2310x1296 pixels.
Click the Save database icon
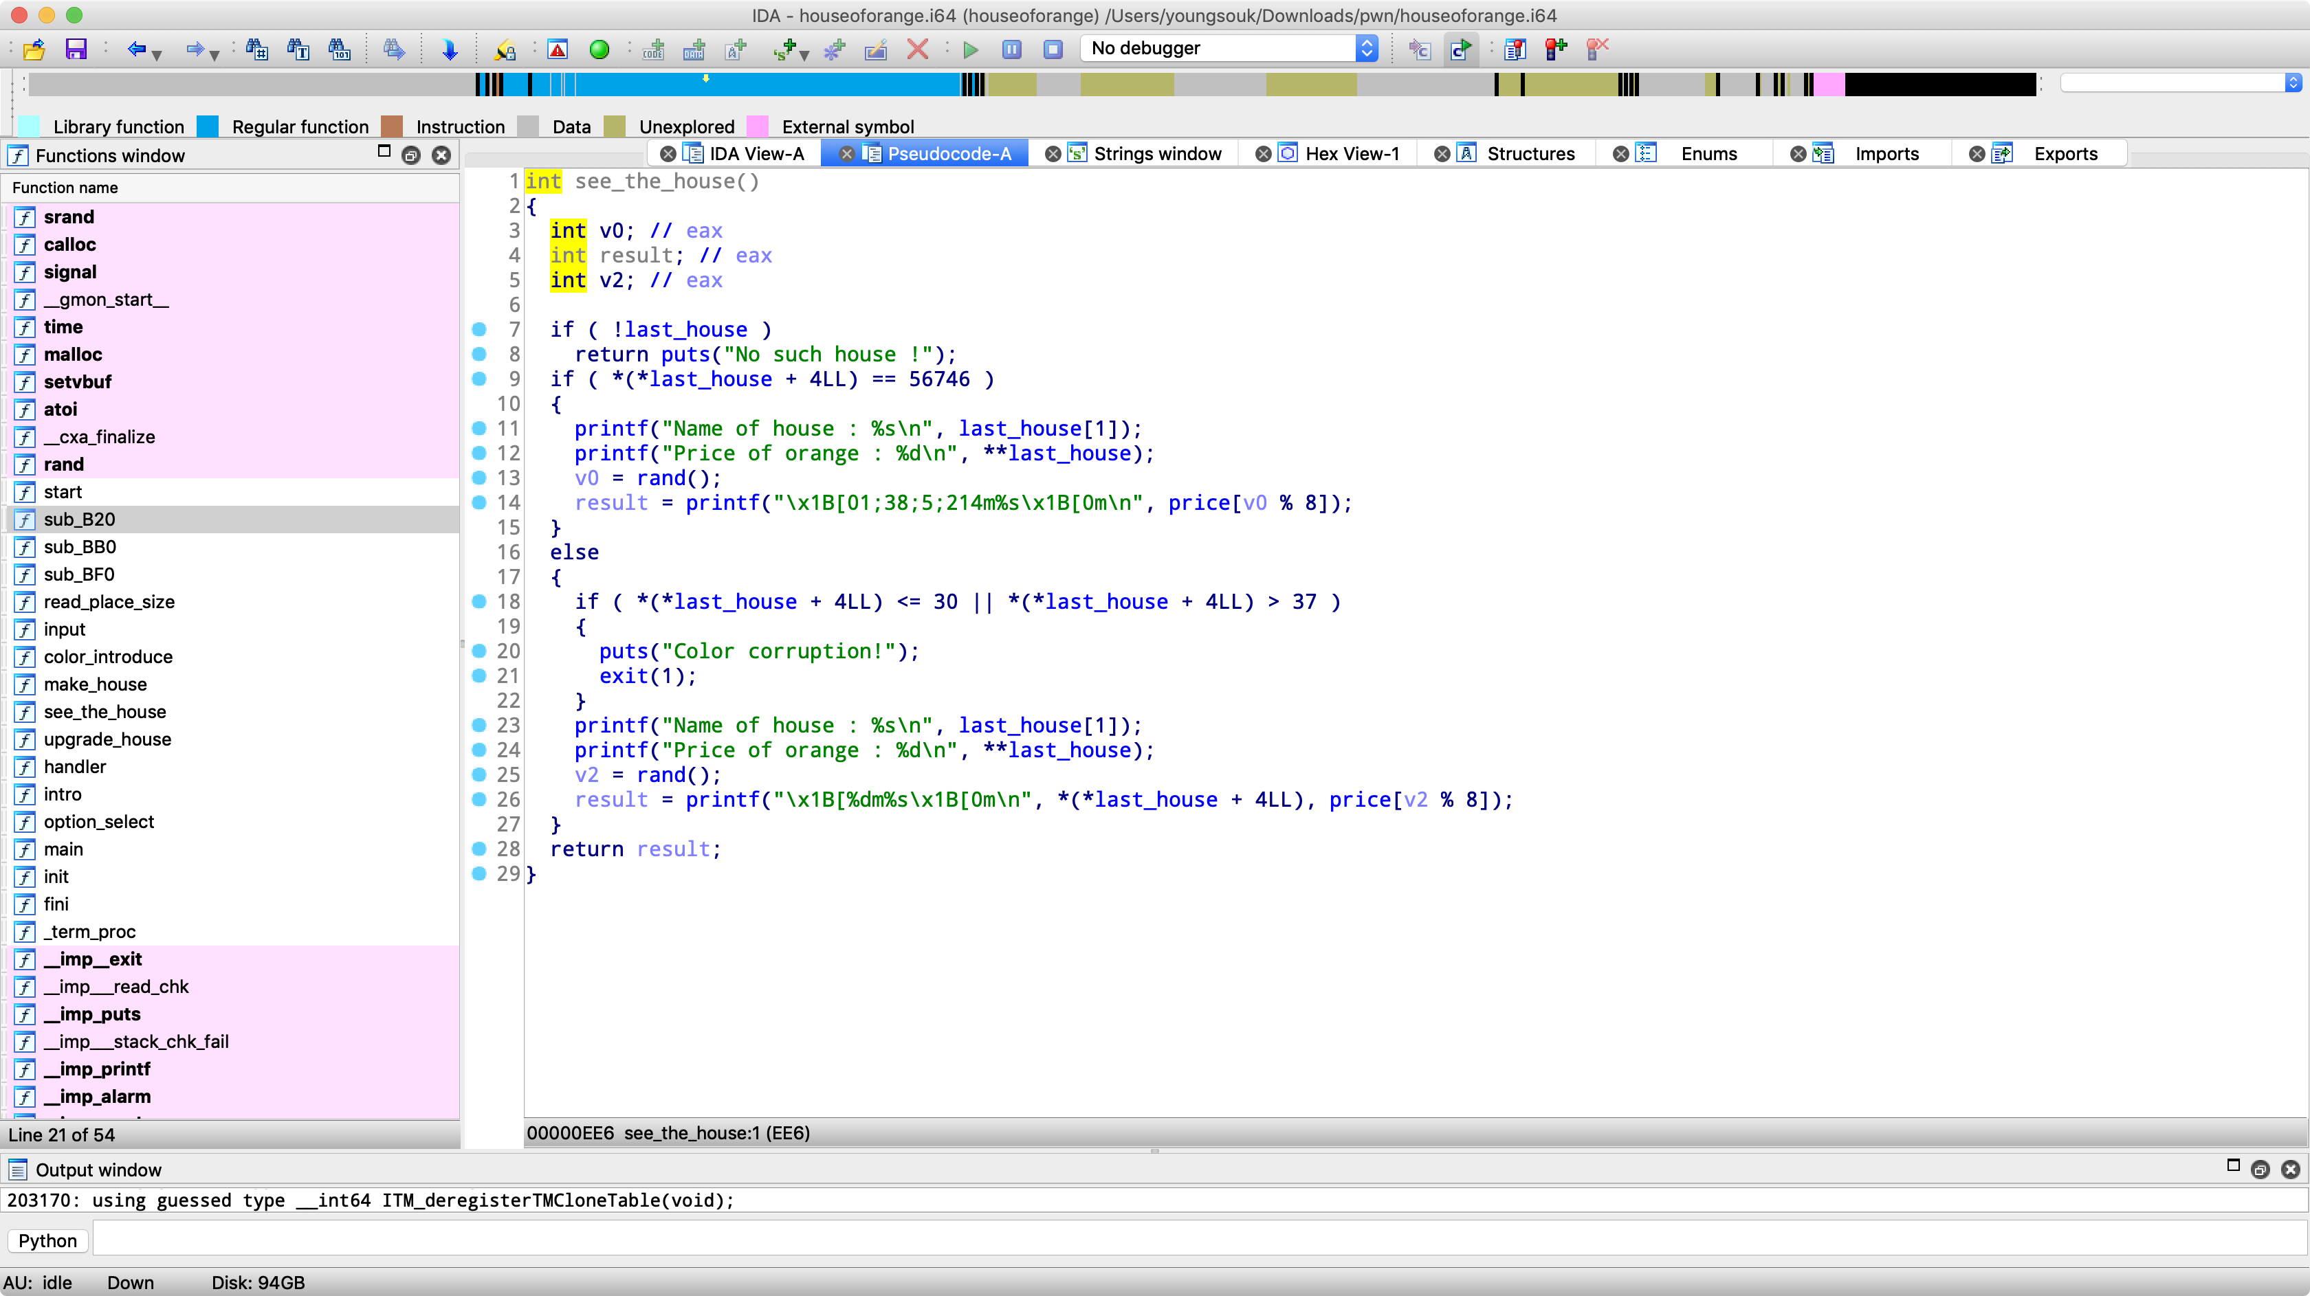click(x=76, y=48)
